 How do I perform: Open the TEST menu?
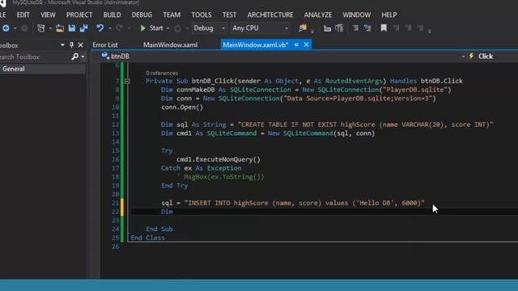pos(229,15)
